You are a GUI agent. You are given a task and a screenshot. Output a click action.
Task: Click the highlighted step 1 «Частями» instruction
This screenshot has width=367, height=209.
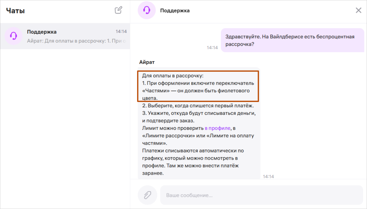tap(198, 86)
